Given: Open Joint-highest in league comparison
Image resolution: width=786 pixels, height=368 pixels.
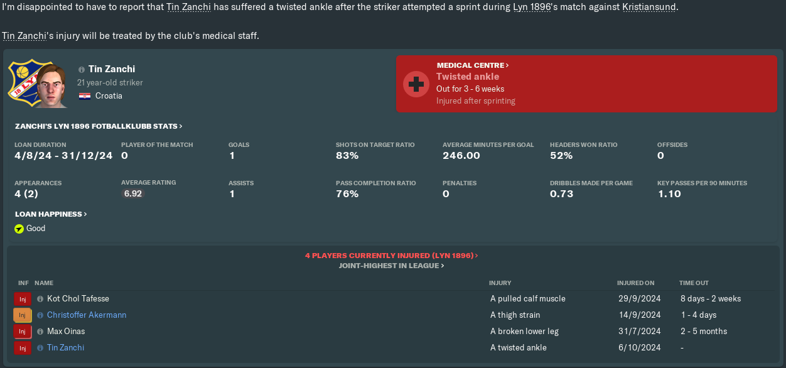Looking at the screenshot, I should pyautogui.click(x=391, y=266).
